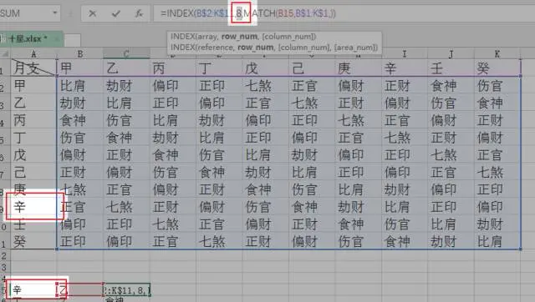Viewport: 535px width, 302px height.
Task: Click 劫财 in the 壬 row, column K
Action: (x=497, y=224)
